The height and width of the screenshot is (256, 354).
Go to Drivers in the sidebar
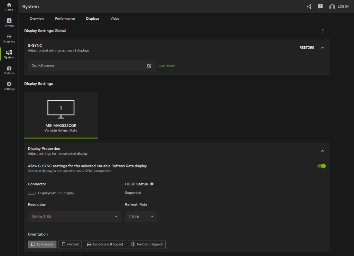pyautogui.click(x=9, y=22)
